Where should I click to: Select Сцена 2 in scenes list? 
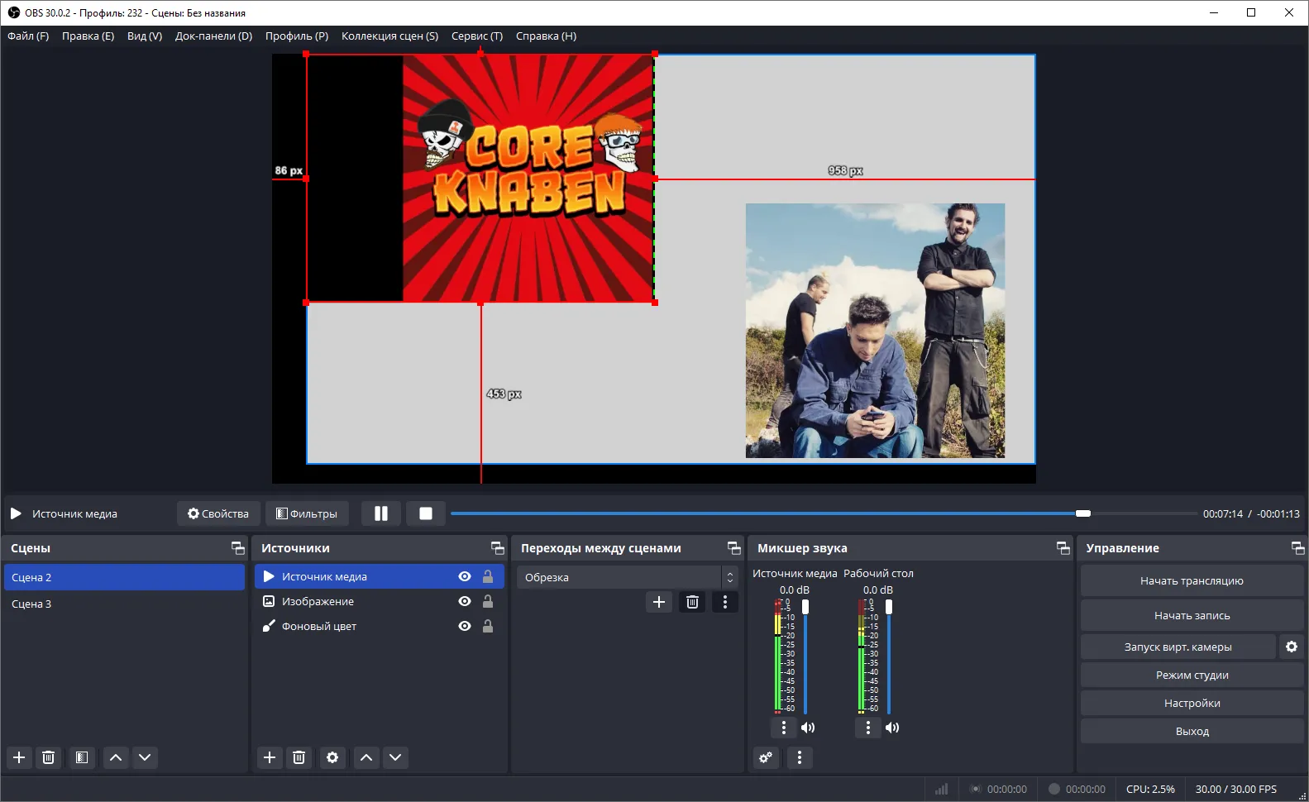point(124,577)
